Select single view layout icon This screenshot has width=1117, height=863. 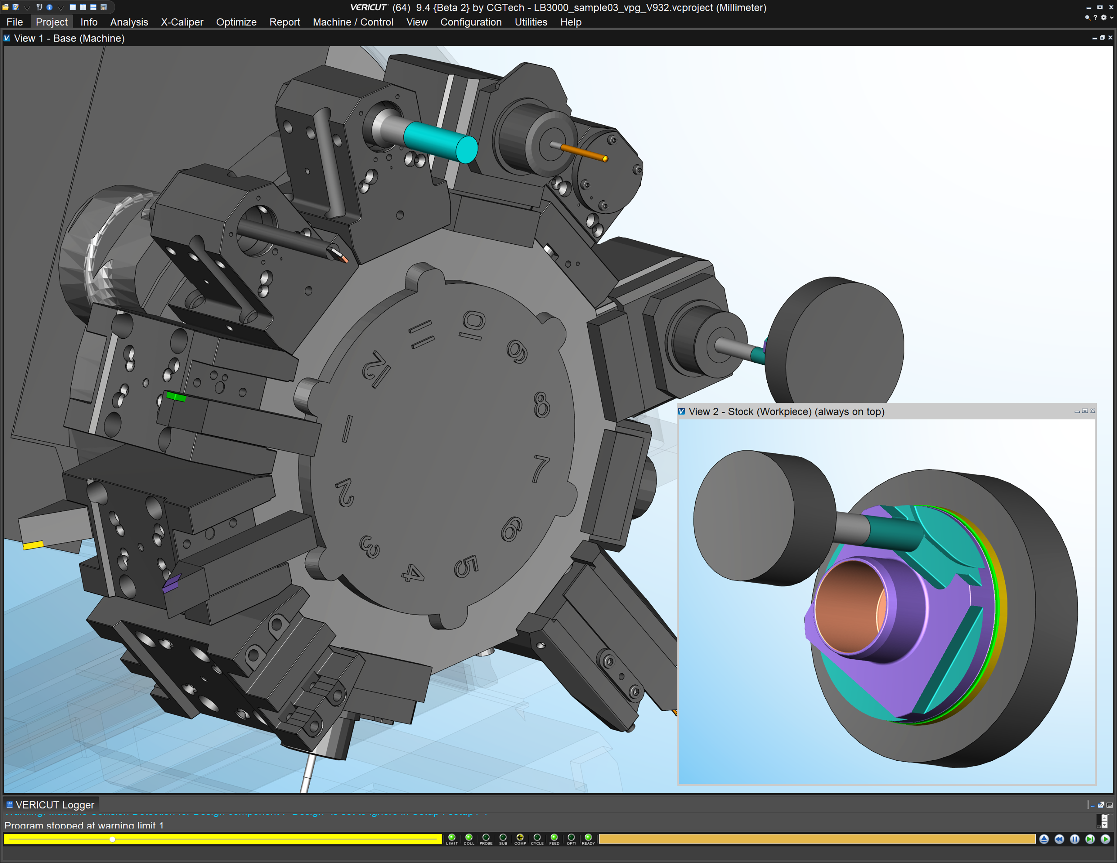(73, 7)
